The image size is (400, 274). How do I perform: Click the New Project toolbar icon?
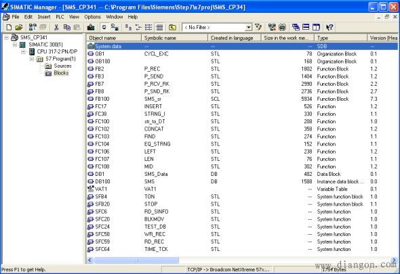click(x=9, y=27)
